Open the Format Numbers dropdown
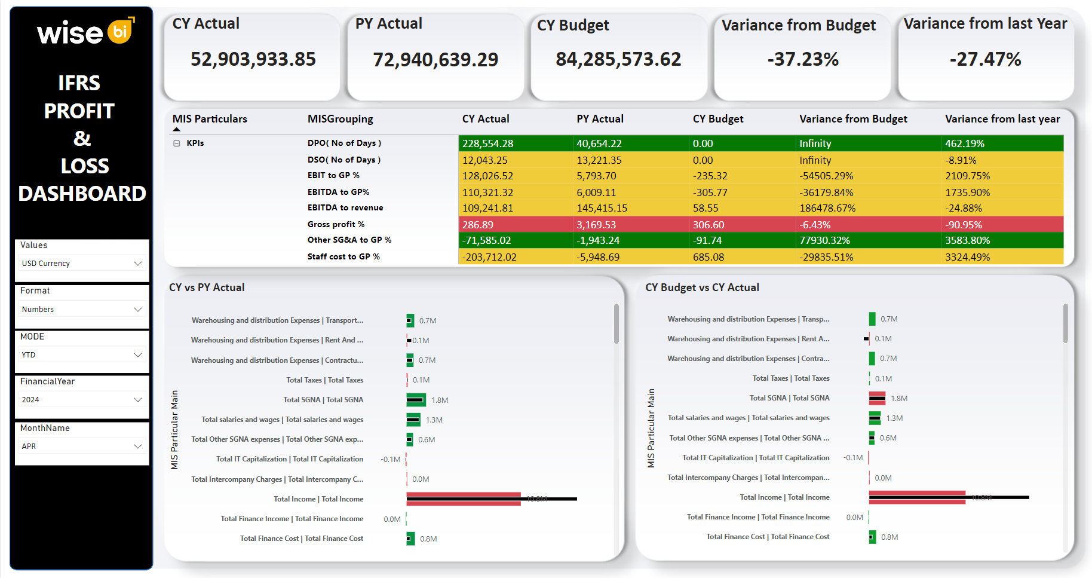This screenshot has width=1092, height=578. pyautogui.click(x=82, y=310)
